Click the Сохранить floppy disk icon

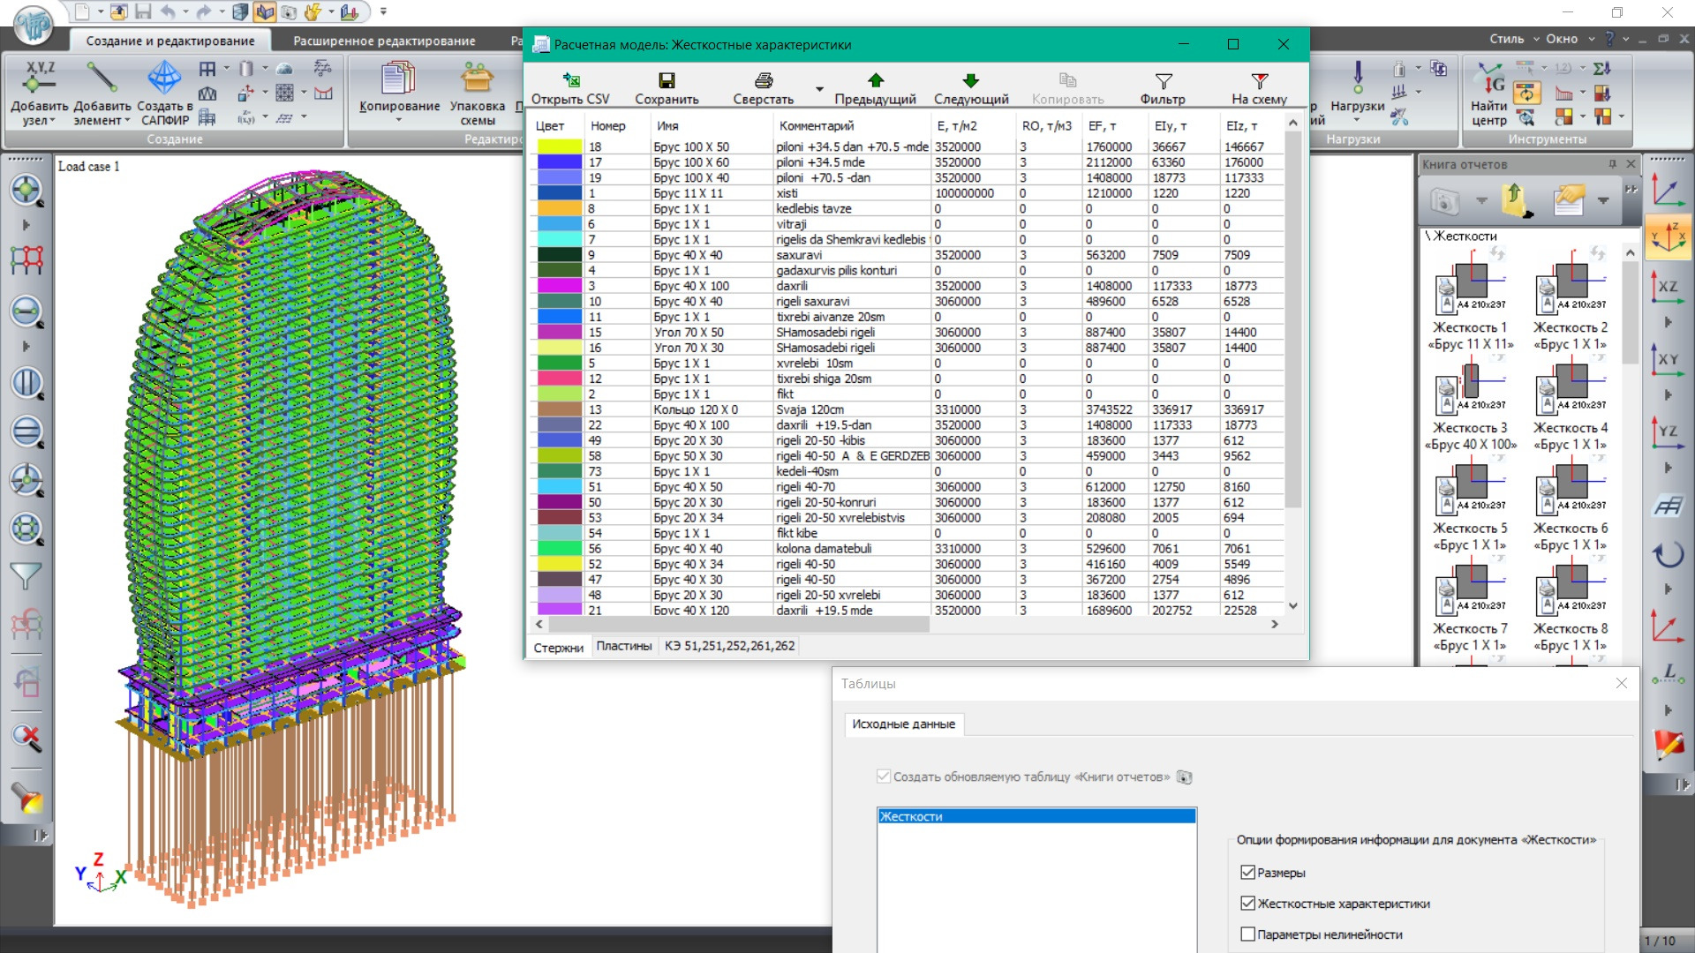point(667,81)
